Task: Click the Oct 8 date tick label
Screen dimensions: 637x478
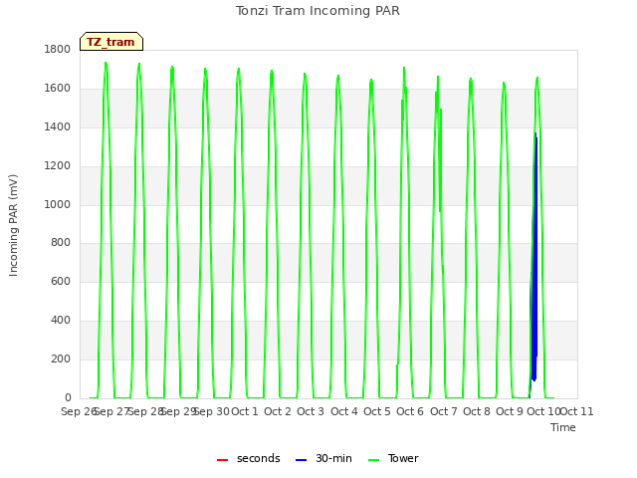Action: [477, 411]
